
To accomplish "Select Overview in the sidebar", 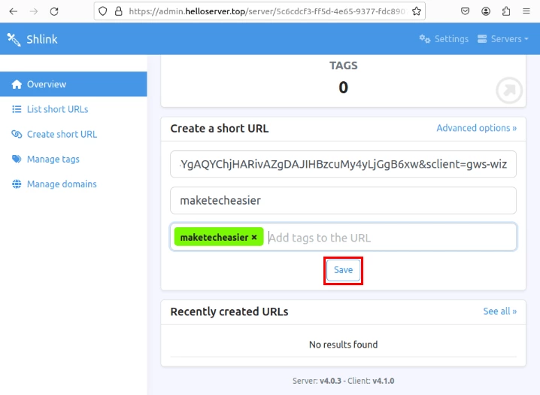I will 74,84.
